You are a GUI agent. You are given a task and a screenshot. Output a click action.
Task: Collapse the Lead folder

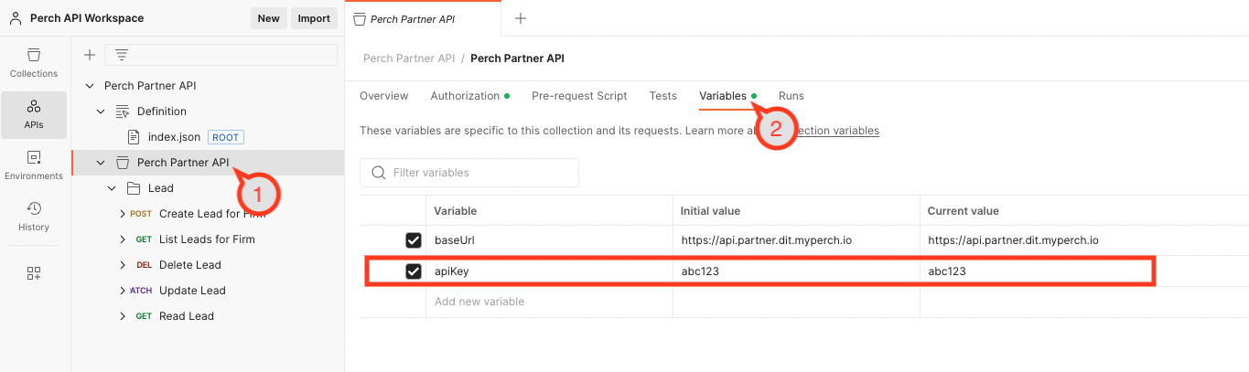[x=112, y=188]
